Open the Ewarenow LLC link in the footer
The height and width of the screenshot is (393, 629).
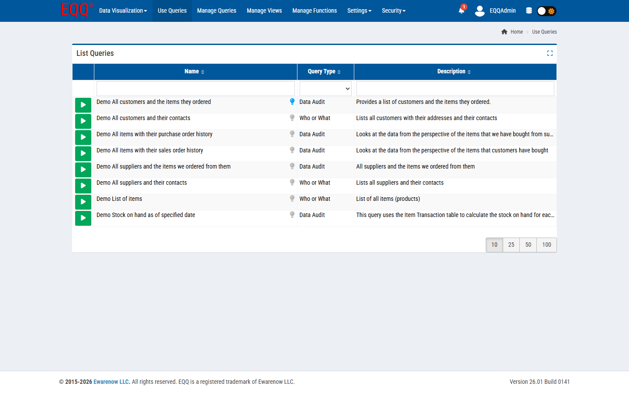tap(111, 381)
